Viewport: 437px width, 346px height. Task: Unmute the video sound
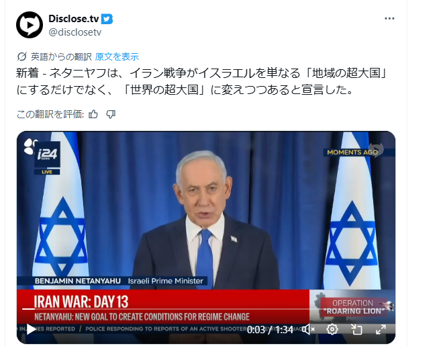tap(308, 329)
